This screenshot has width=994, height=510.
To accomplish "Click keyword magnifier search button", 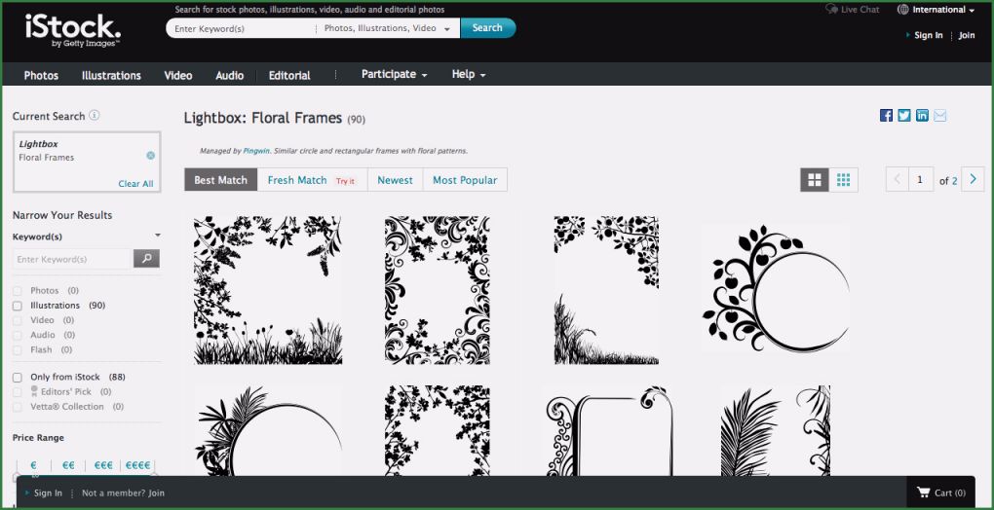I will tap(146, 259).
